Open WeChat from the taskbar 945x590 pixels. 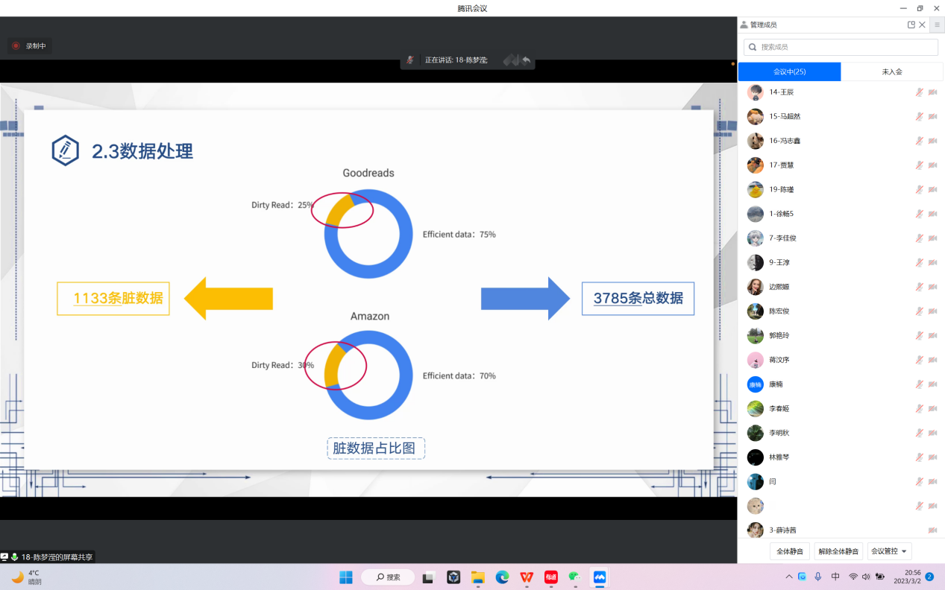coord(574,577)
